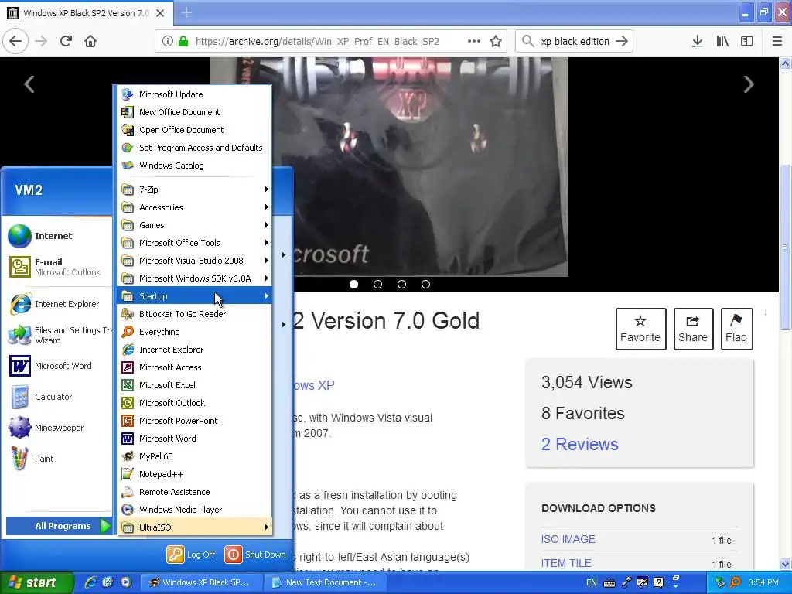The height and width of the screenshot is (594, 792).
Task: Launch MyPal 68 browser
Action: point(194,456)
